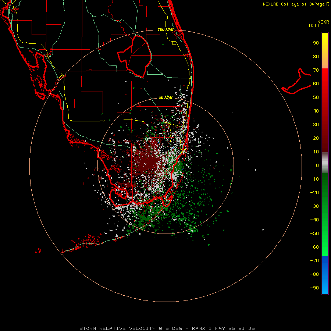Click the 50 NMI range ring label
Screen dimensions: 331x331
point(165,97)
